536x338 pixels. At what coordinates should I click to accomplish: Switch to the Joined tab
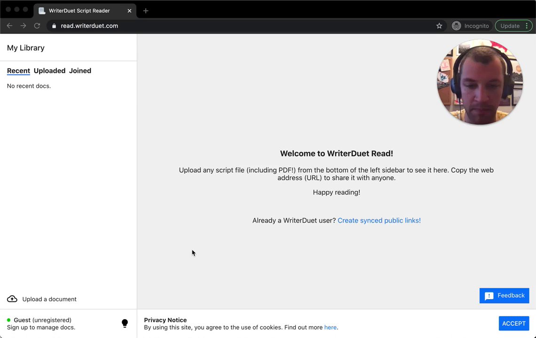80,71
